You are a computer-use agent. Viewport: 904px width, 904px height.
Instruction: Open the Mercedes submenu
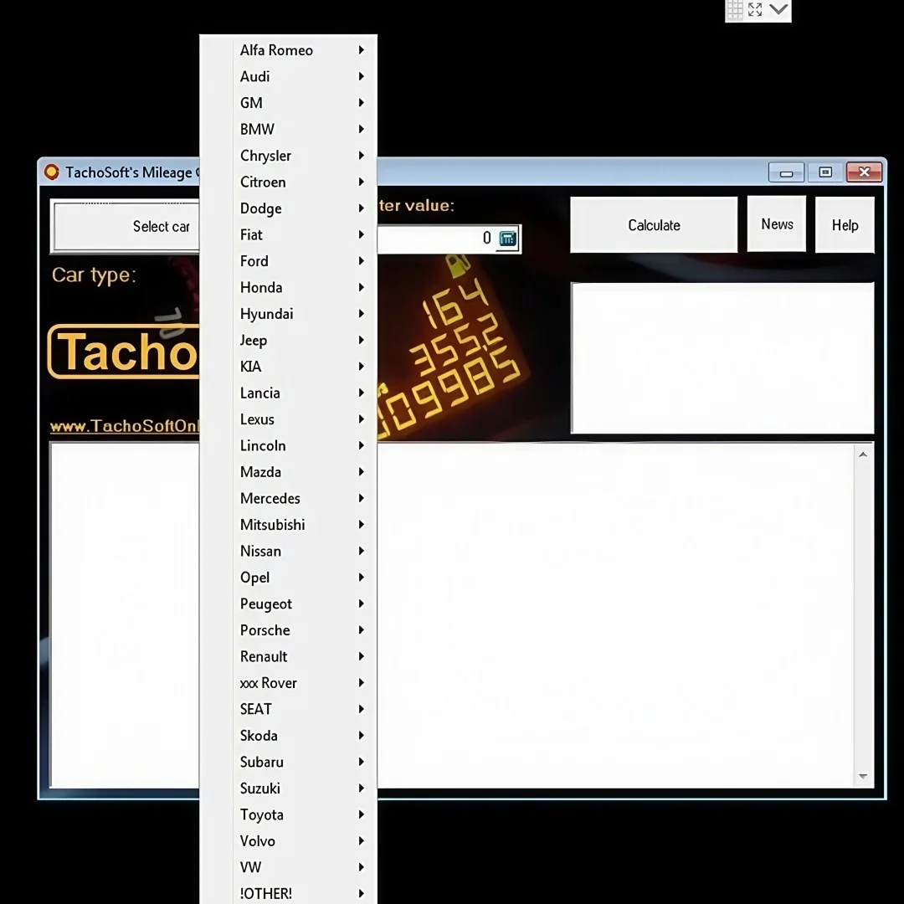[x=288, y=499]
